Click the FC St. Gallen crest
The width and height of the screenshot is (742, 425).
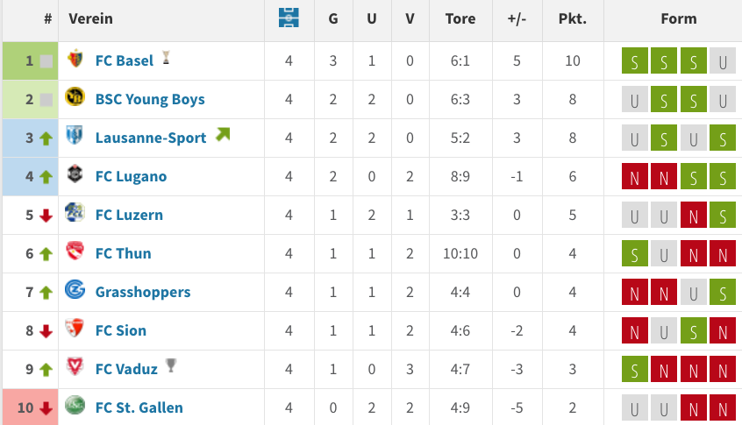pyautogui.click(x=75, y=405)
